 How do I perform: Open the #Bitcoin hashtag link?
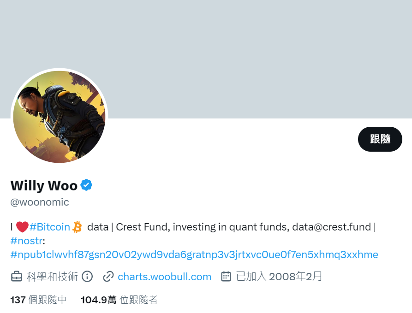pos(50,227)
